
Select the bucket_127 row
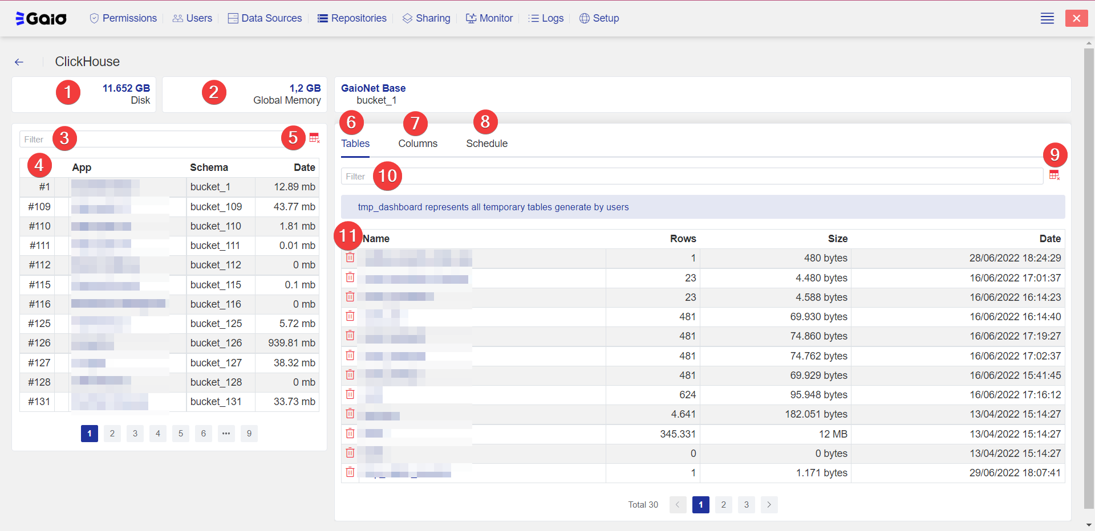(x=169, y=363)
